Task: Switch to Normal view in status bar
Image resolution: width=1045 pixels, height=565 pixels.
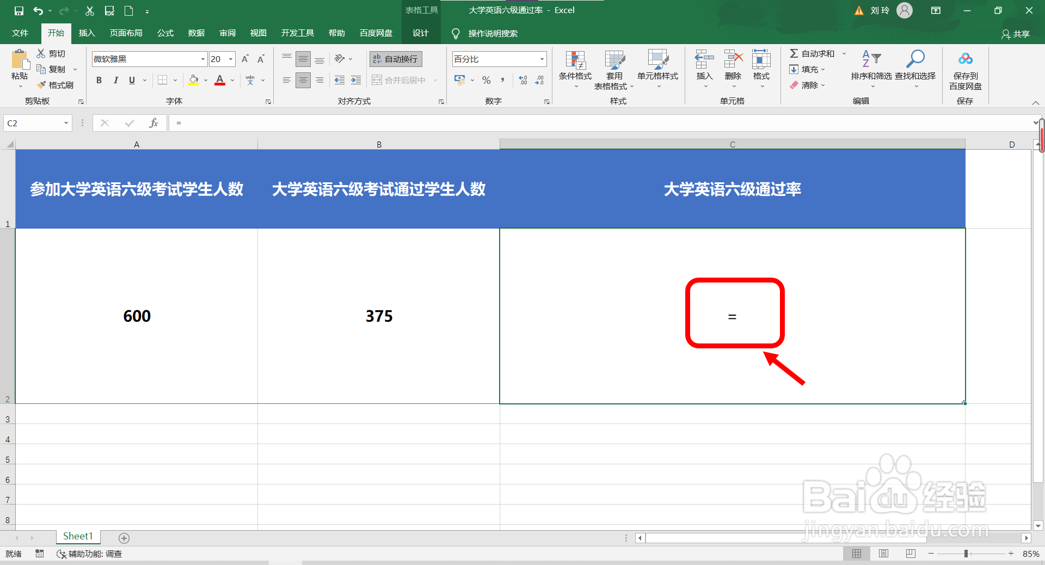Action: pyautogui.click(x=857, y=554)
